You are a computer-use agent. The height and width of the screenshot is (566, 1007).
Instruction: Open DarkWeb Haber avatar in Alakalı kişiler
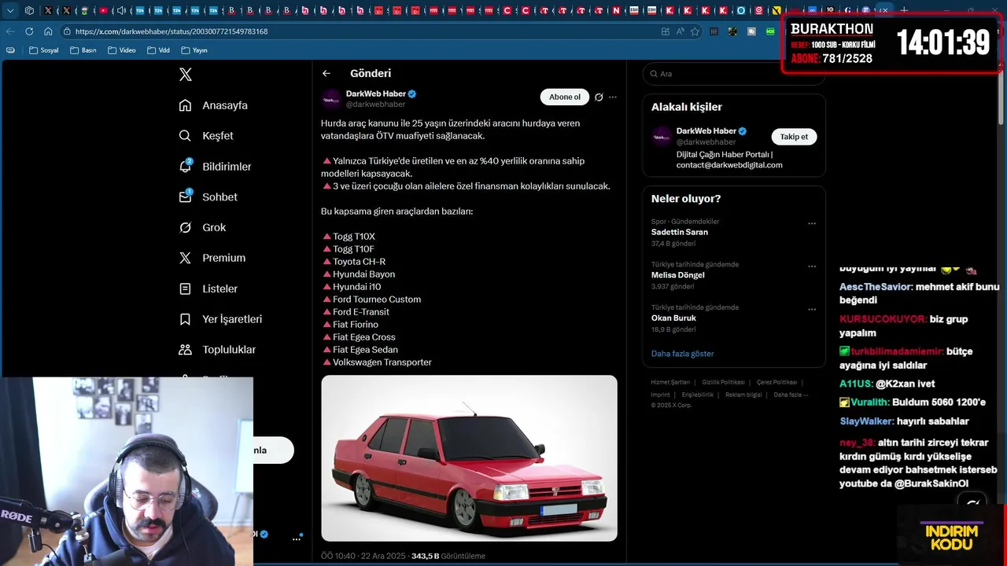coord(662,136)
